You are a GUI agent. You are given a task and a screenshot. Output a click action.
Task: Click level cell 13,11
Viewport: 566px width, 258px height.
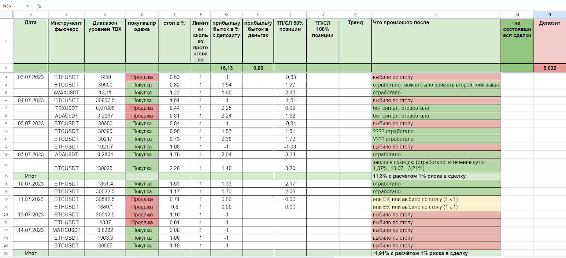pyautogui.click(x=105, y=92)
